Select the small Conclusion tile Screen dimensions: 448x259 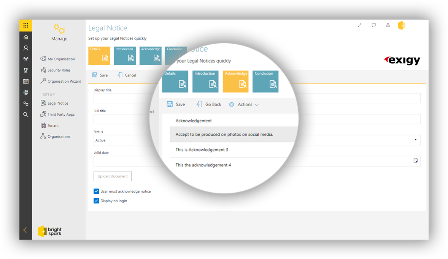click(x=175, y=54)
